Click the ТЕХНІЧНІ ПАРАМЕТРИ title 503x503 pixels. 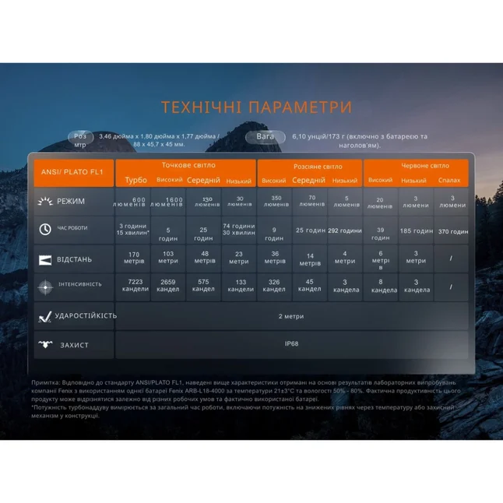(x=257, y=107)
